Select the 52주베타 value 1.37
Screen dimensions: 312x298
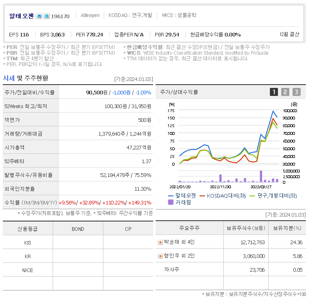tap(146, 162)
